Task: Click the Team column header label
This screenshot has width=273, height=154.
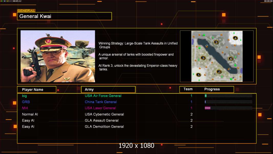Action: [x=188, y=89]
